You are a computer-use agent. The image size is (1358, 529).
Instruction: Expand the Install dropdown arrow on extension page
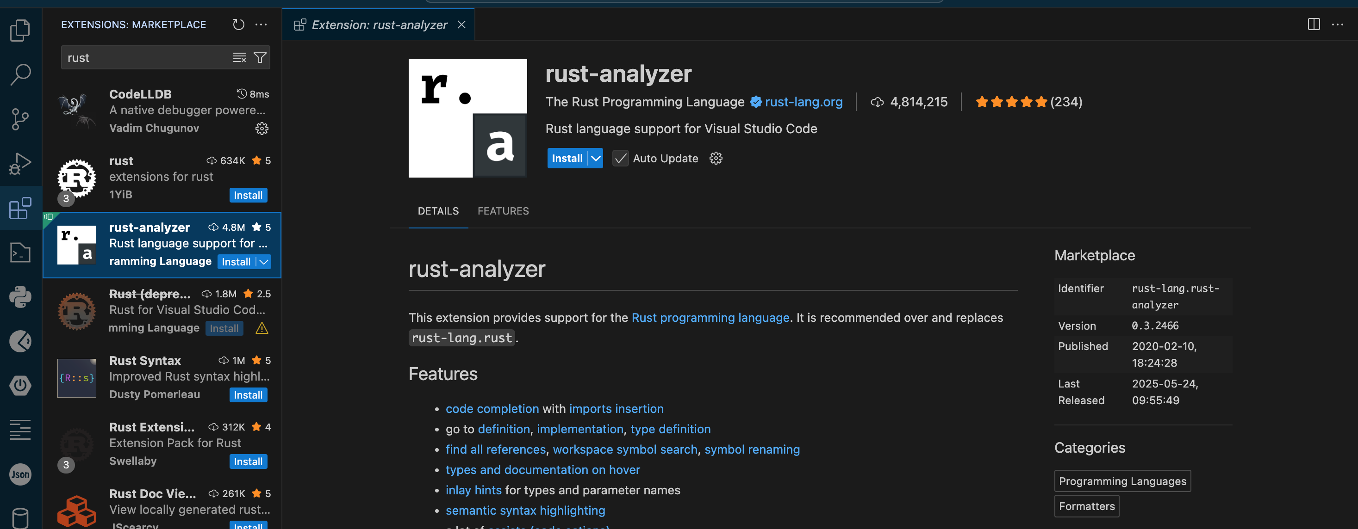(596, 158)
